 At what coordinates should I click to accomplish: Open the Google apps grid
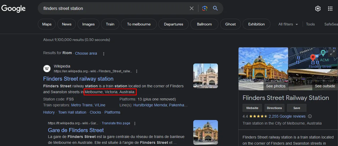(330, 9)
